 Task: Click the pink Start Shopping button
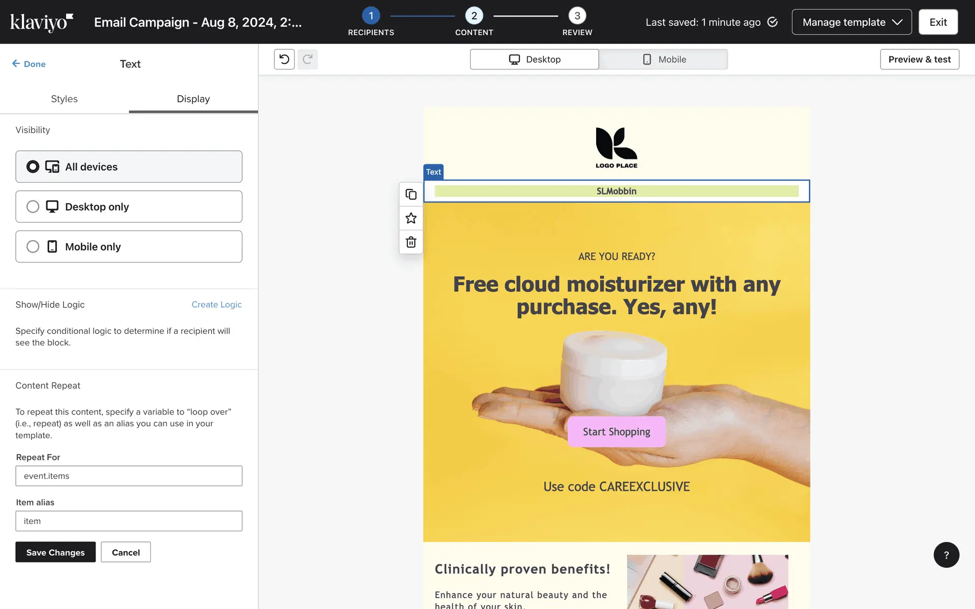pos(616,432)
